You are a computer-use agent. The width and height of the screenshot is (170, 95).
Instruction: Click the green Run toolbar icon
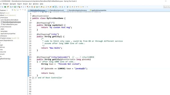[15, 7]
